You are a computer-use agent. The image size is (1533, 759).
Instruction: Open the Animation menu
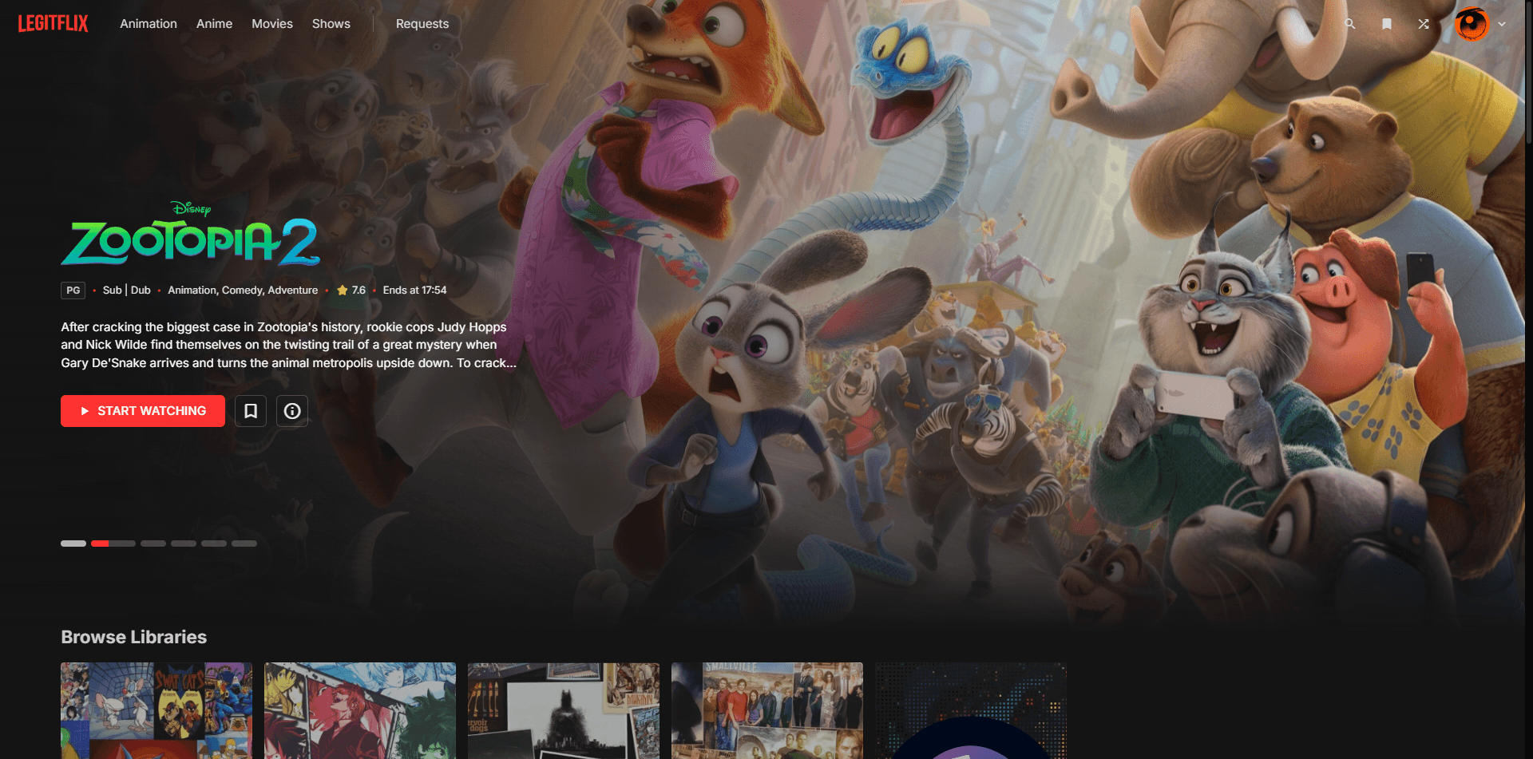(149, 24)
